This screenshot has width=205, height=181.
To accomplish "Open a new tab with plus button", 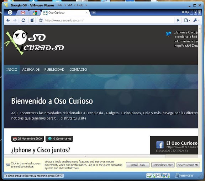I will (94, 12).
